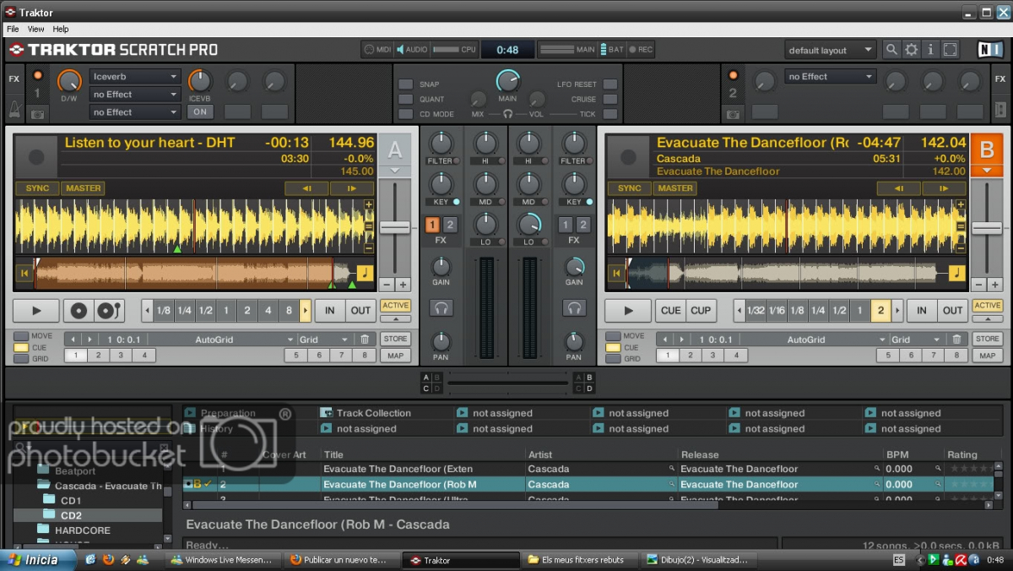Click the metronome icon under left FX

[x=14, y=110]
